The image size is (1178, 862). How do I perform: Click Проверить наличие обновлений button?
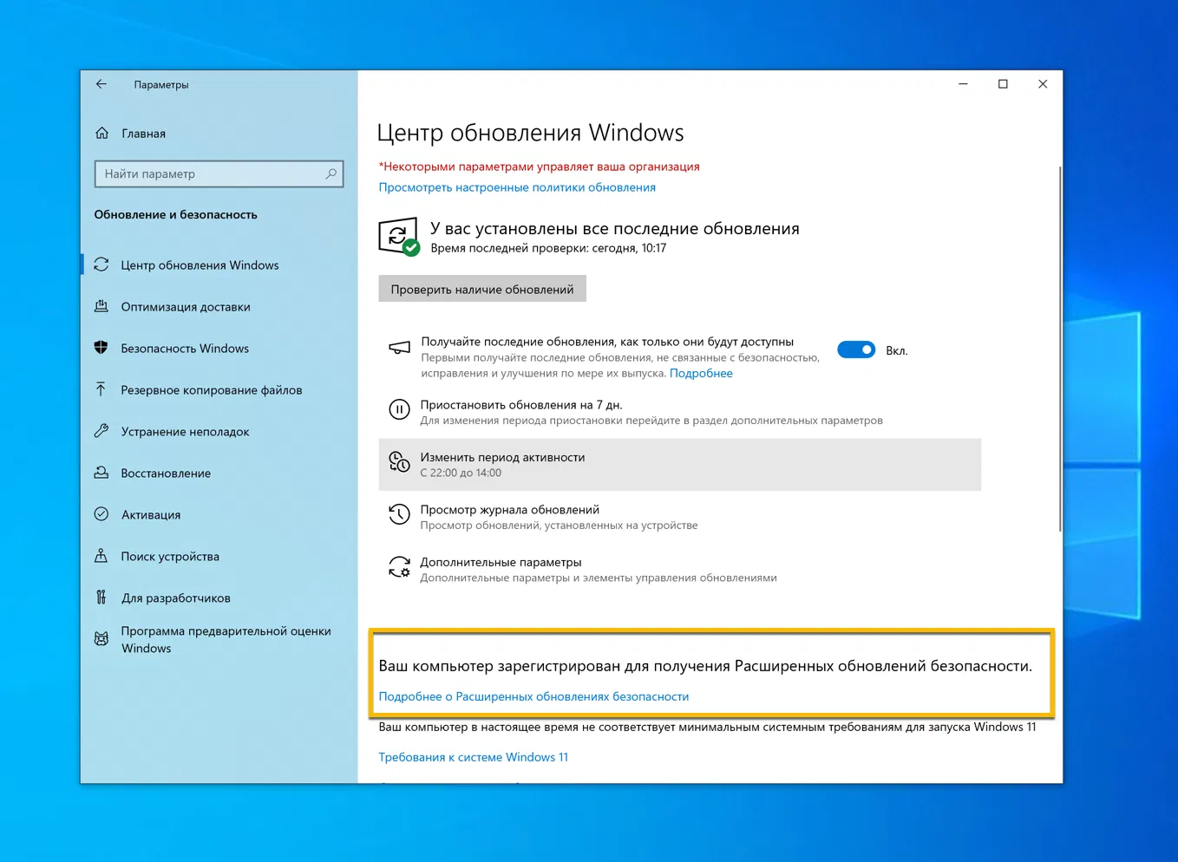click(x=482, y=289)
